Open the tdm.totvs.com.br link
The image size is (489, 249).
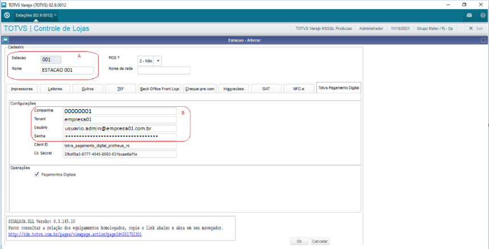tap(75, 234)
